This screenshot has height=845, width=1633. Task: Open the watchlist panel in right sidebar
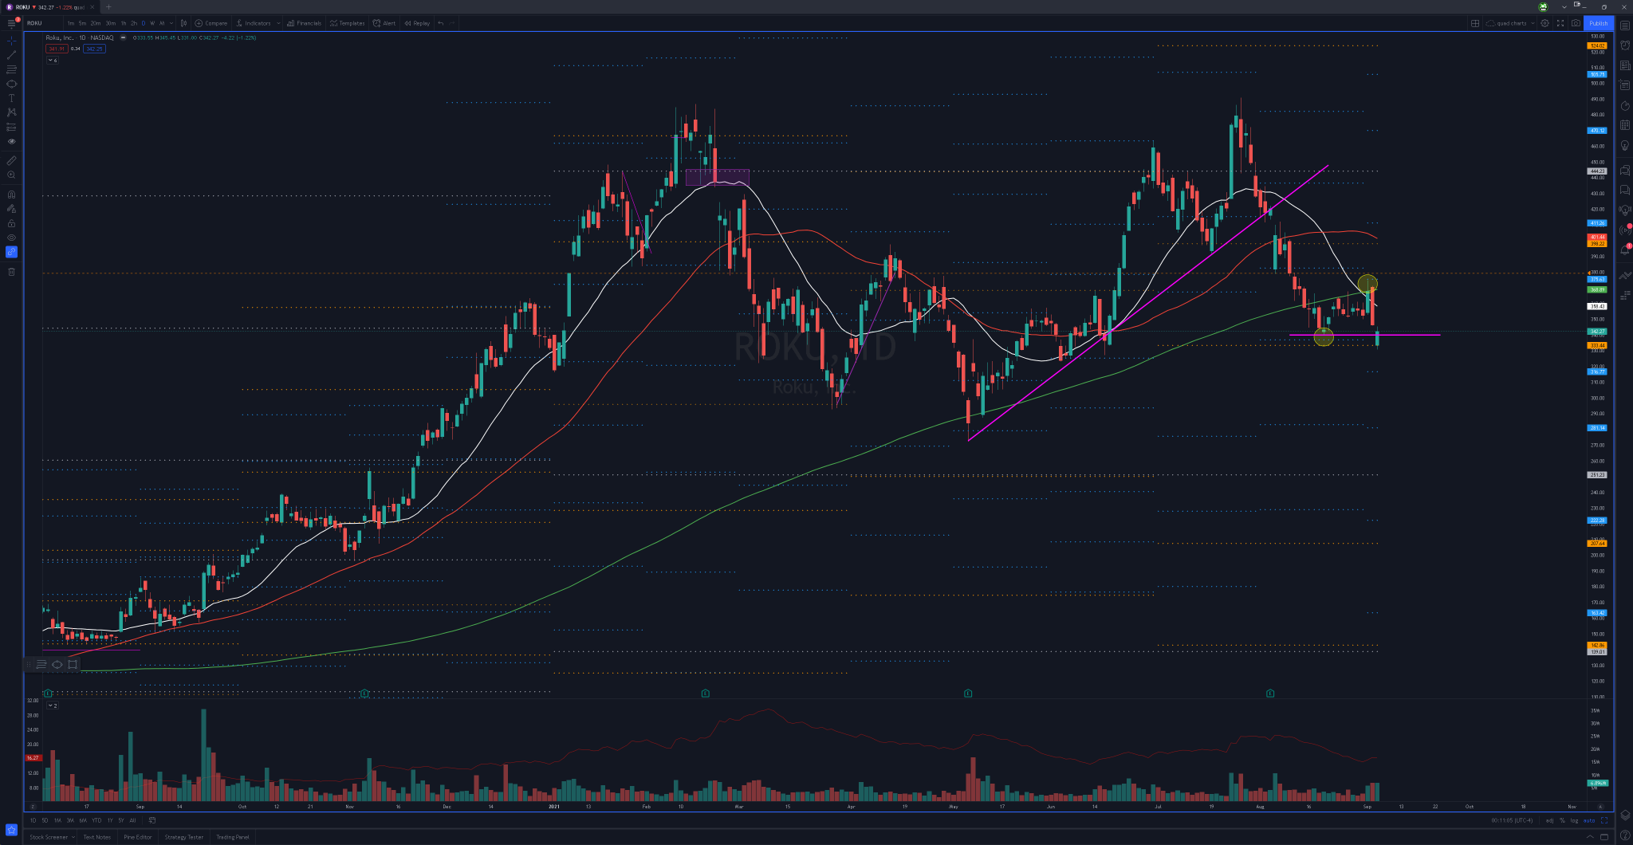point(1625,26)
